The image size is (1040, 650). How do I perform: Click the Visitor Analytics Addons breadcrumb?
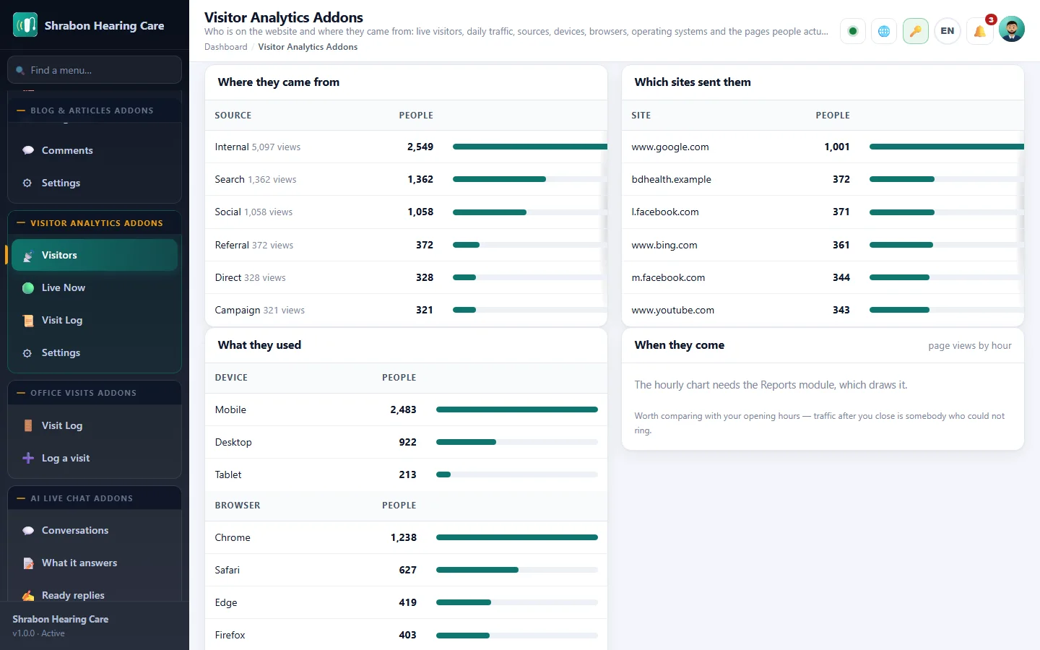[x=308, y=47]
